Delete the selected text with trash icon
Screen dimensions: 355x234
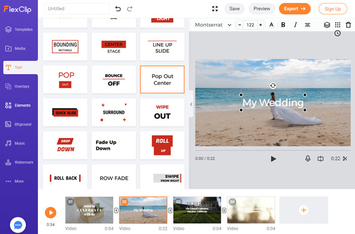(x=348, y=25)
